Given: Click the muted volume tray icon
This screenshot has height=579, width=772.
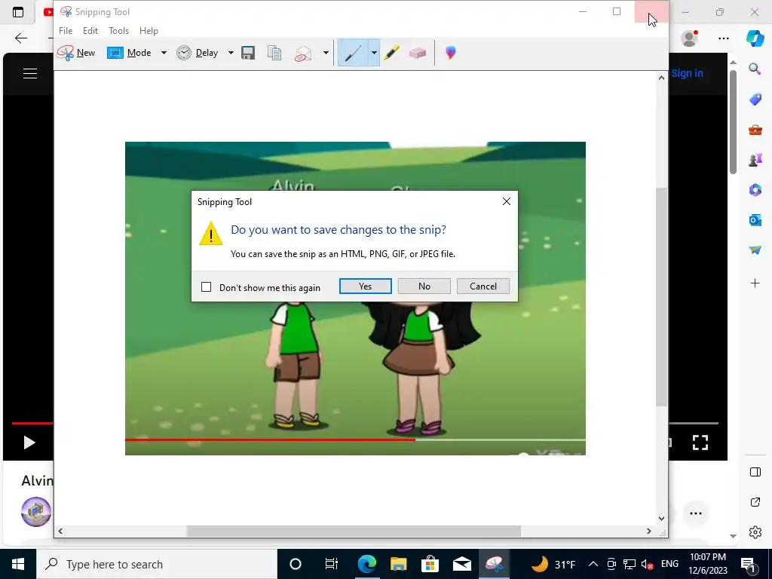Looking at the screenshot, I should [x=648, y=564].
